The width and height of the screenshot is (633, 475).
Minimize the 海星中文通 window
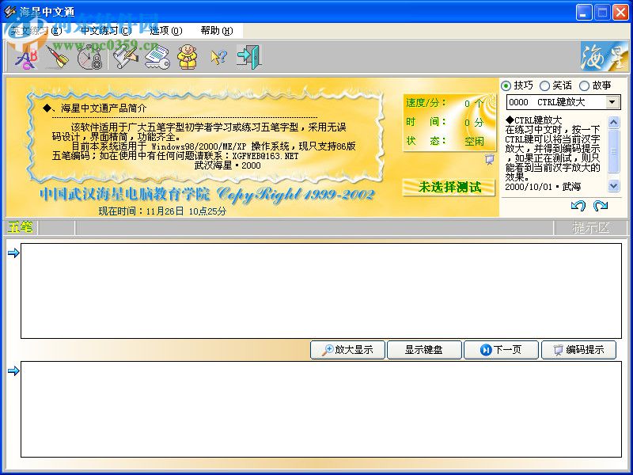pyautogui.click(x=583, y=12)
